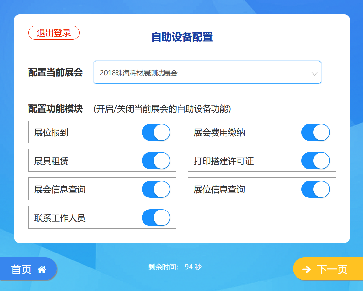
Task: Disable the 展位信息查询 switch
Action: click(x=316, y=189)
